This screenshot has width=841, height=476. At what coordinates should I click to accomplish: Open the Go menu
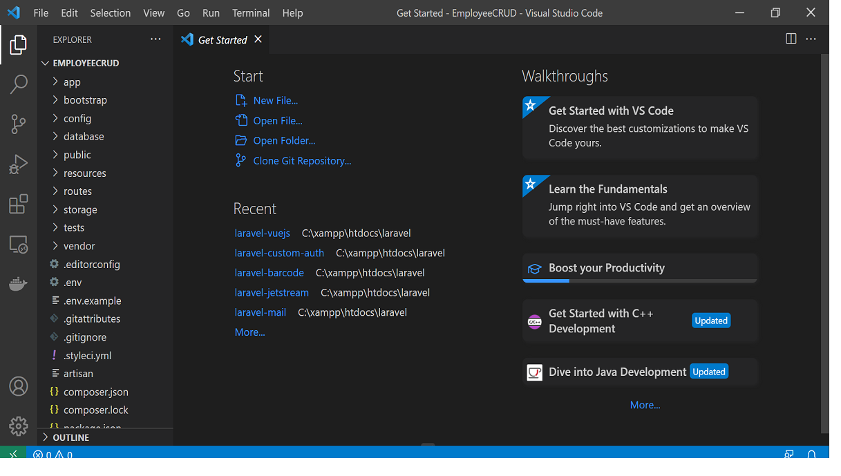(183, 12)
